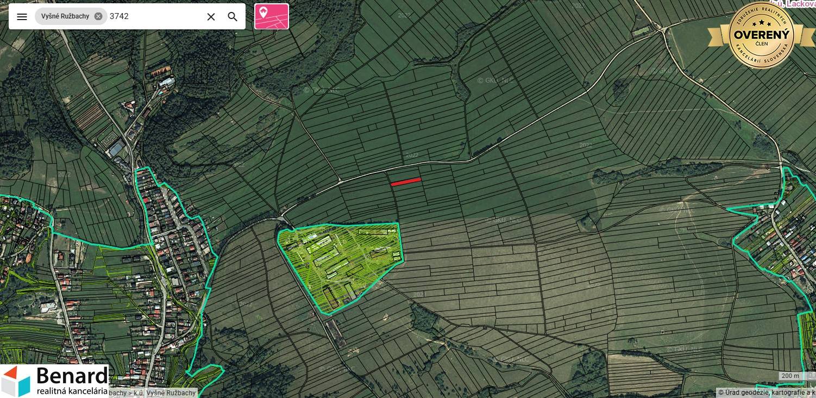Image resolution: width=816 pixels, height=398 pixels.
Task: Open k.ú. Vyšné Ružbachy breadcrumb link
Action: click(170, 393)
